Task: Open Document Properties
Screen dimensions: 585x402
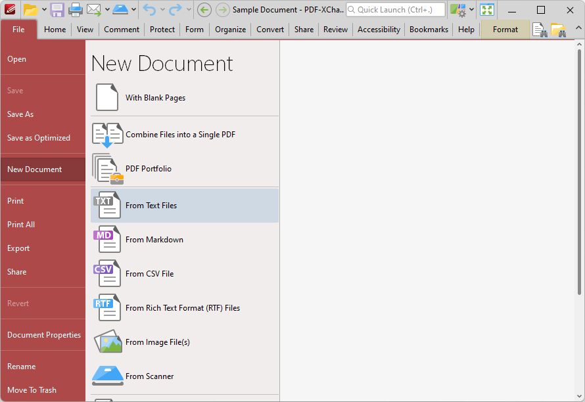Action: tap(43, 335)
